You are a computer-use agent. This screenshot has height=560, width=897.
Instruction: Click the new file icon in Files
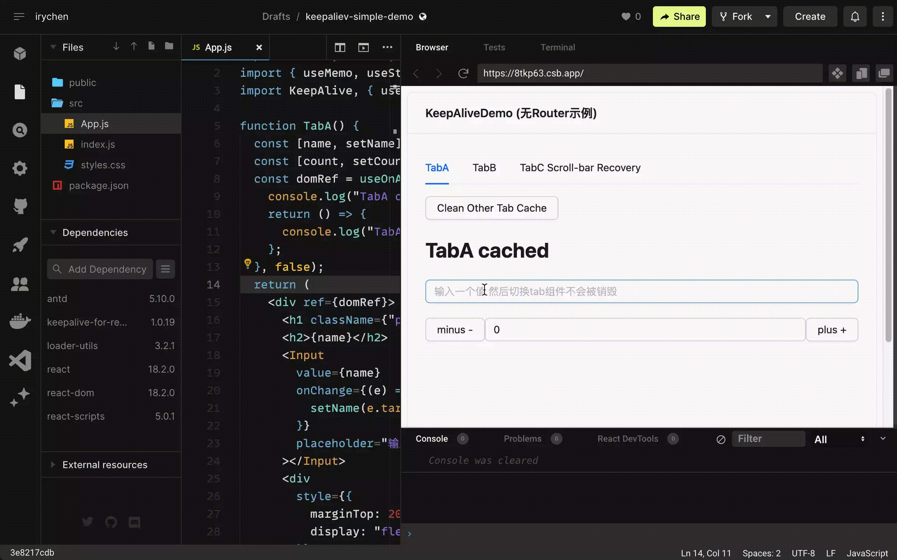click(151, 46)
